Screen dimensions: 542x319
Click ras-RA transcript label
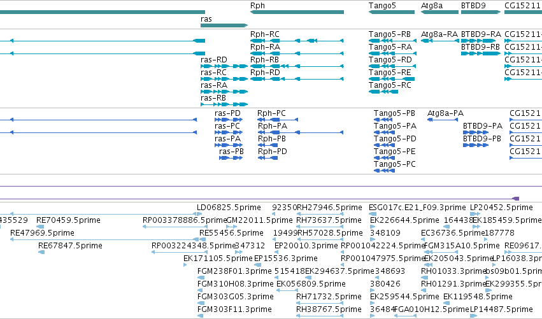(x=213, y=85)
